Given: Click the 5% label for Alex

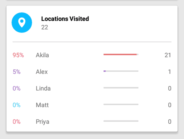Looking at the screenshot, I should [x=17, y=72].
